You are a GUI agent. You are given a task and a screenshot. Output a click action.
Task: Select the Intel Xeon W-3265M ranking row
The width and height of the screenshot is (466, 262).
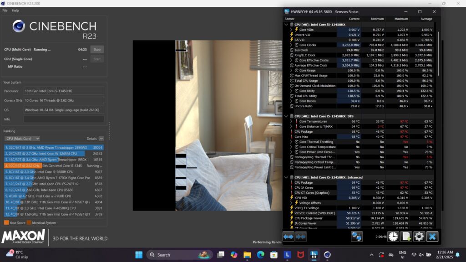(x=54, y=154)
